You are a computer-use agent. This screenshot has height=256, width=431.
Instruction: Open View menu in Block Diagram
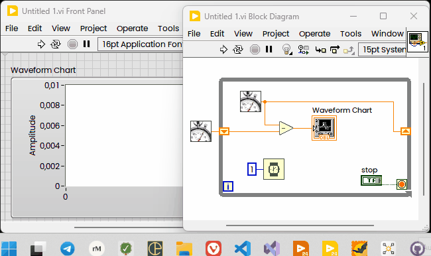[243, 34]
